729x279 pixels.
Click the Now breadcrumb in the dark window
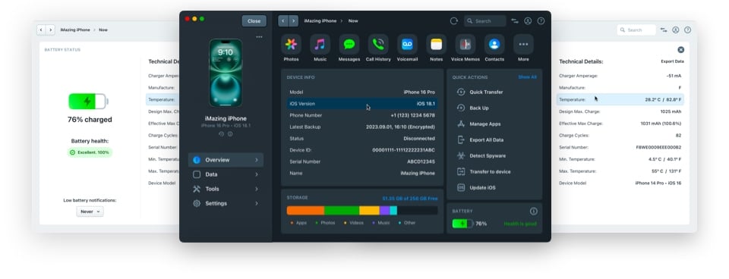point(353,21)
